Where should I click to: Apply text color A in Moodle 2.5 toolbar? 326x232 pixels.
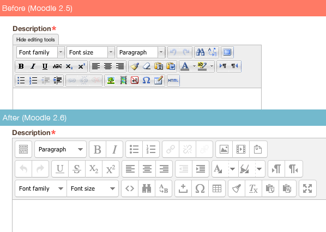[x=185, y=66]
